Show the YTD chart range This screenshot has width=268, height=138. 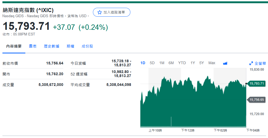[x=182, y=63]
